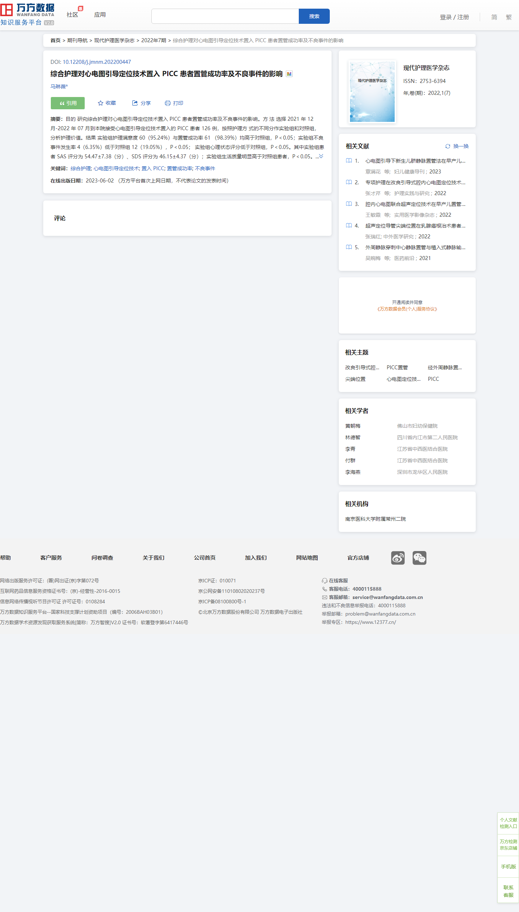Click the 在线客服 headset icon
This screenshot has width=519, height=912.
pos(325,581)
